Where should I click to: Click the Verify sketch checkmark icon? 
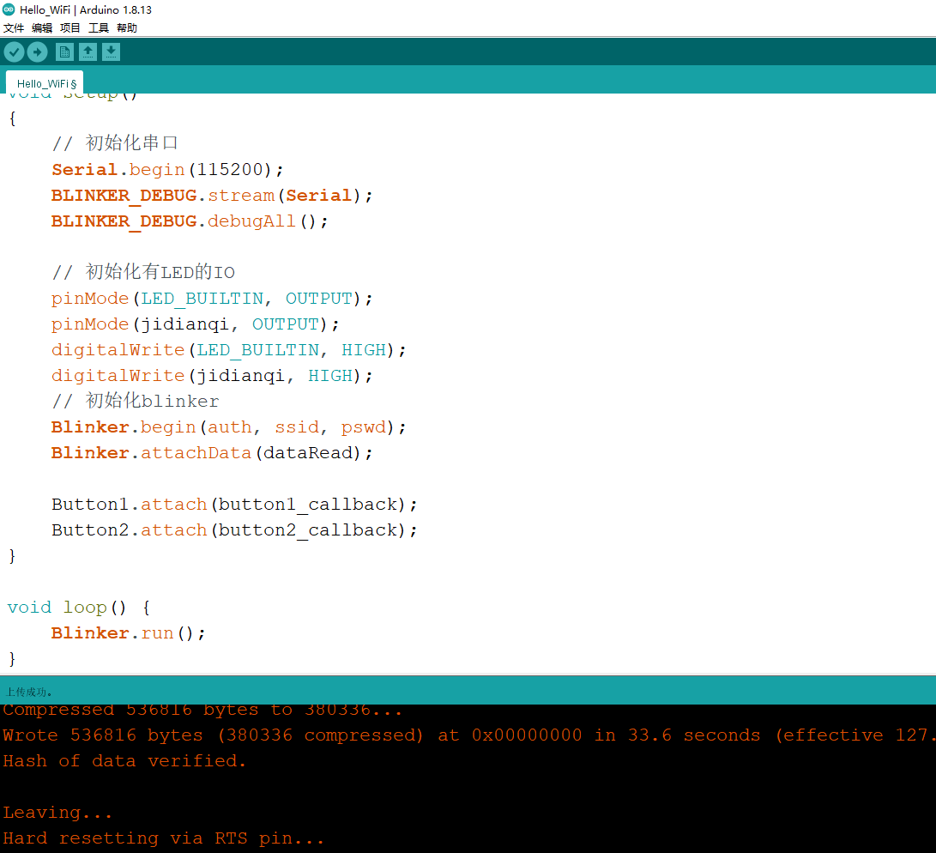[14, 51]
